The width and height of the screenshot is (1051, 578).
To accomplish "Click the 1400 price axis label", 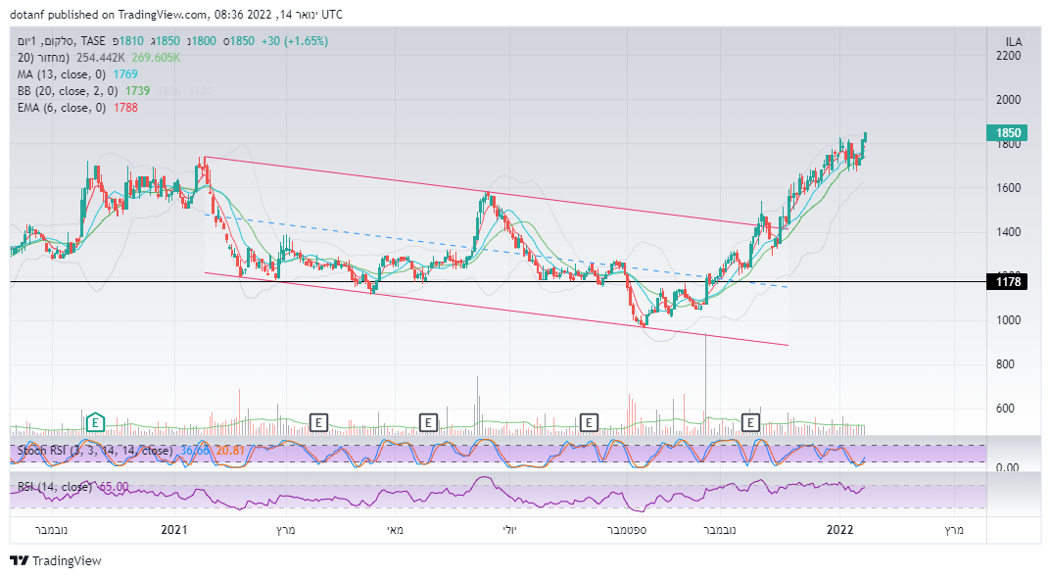I will [x=1008, y=233].
